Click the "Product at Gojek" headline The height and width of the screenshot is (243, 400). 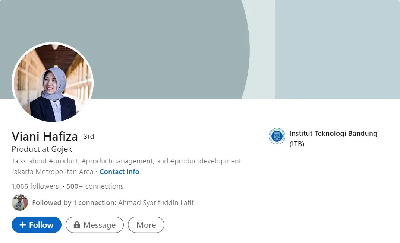coord(42,149)
